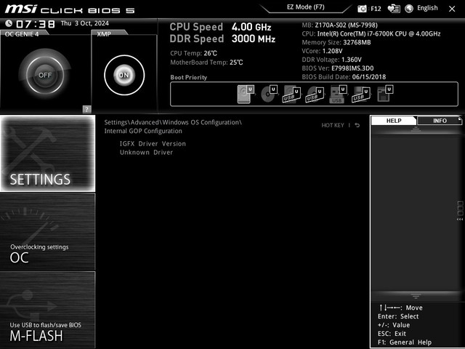Go back using the hot key return arrow
This screenshot has height=349, width=465.
[357, 125]
